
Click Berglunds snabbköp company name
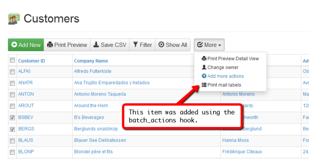96,129
